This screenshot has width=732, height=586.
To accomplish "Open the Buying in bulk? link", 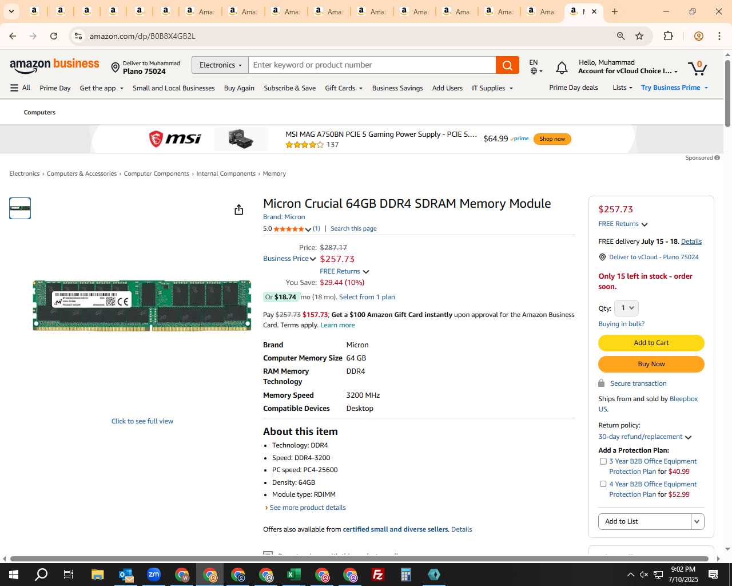I will pyautogui.click(x=622, y=324).
